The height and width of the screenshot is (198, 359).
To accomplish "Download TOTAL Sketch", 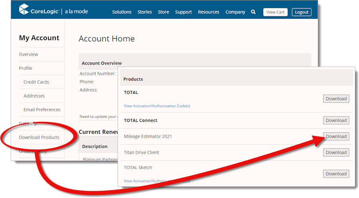I will (x=336, y=174).
